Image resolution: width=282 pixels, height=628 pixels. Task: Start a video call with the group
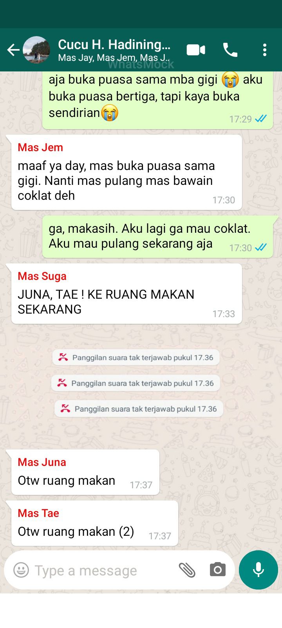point(196,50)
